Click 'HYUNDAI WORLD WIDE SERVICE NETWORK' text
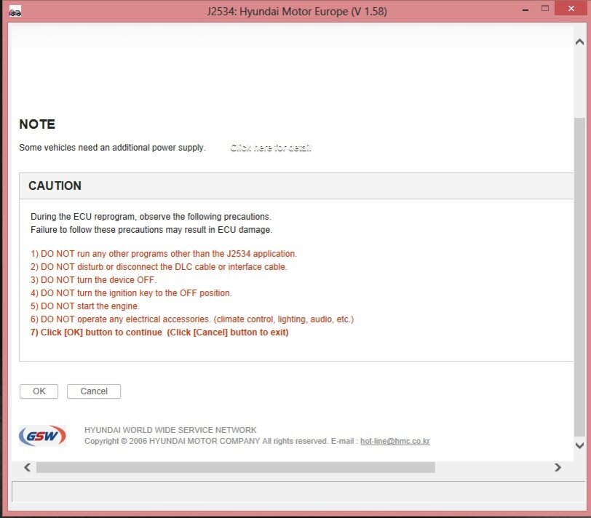The image size is (591, 518). 170,430
